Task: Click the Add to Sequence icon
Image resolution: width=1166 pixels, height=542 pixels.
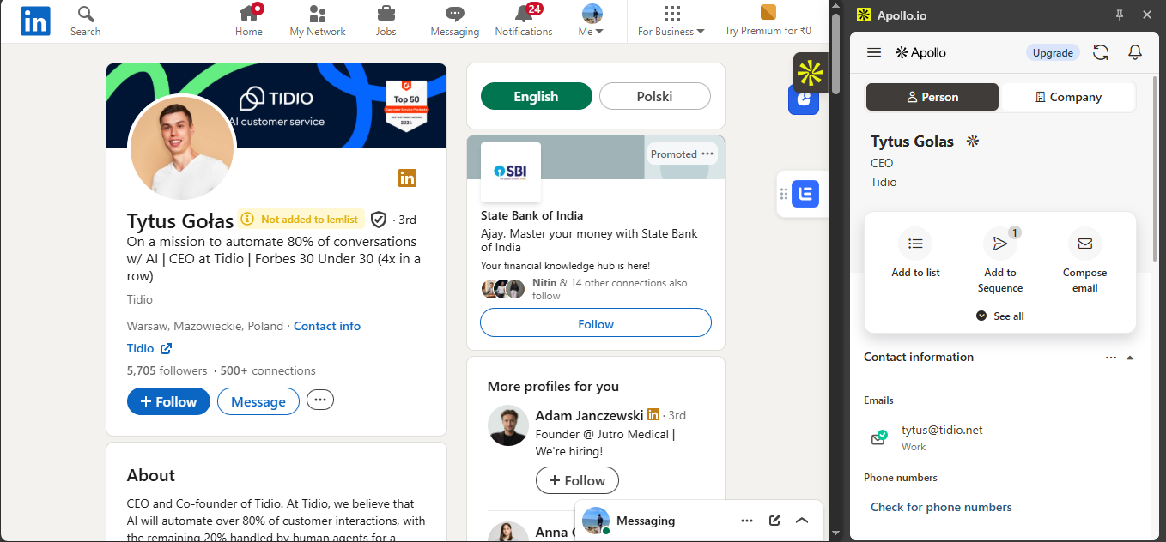Action: pyautogui.click(x=999, y=244)
